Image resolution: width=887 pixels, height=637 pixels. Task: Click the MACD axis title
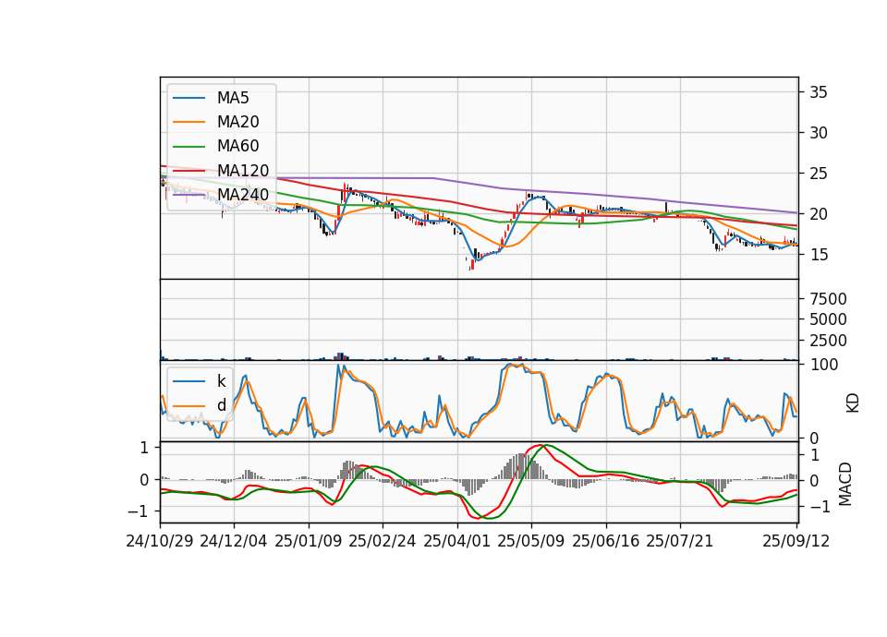(x=845, y=484)
